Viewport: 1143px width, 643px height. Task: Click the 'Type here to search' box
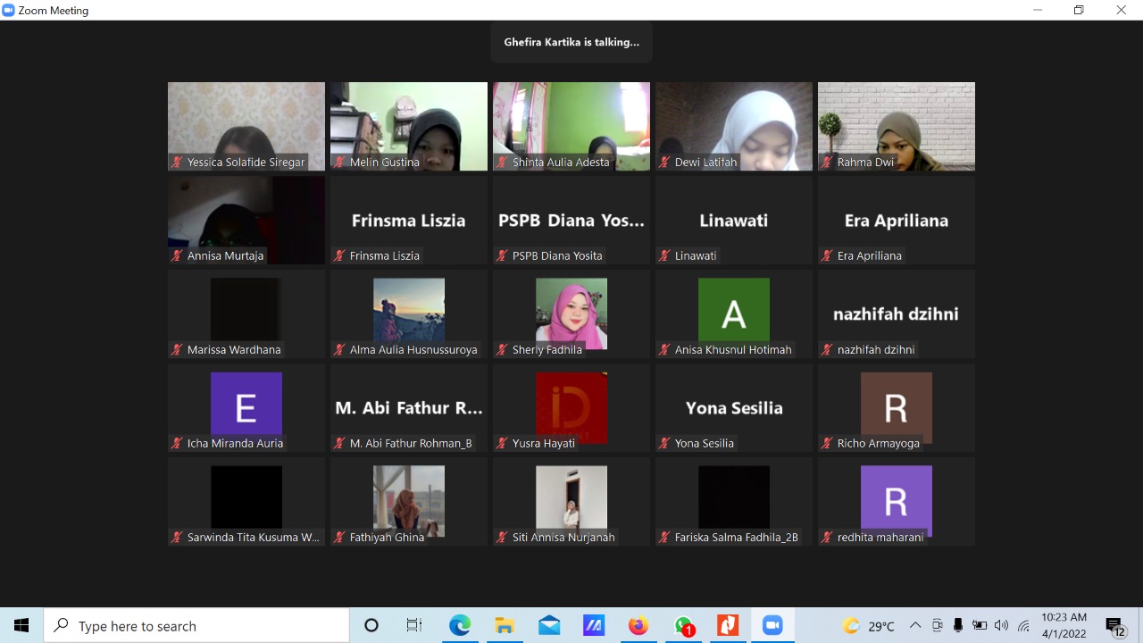196,626
